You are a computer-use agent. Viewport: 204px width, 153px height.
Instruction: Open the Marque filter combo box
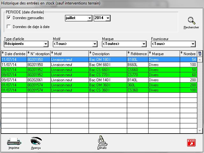tap(144, 44)
